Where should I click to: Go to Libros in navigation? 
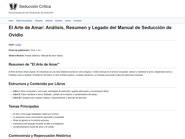(x=68, y=21)
